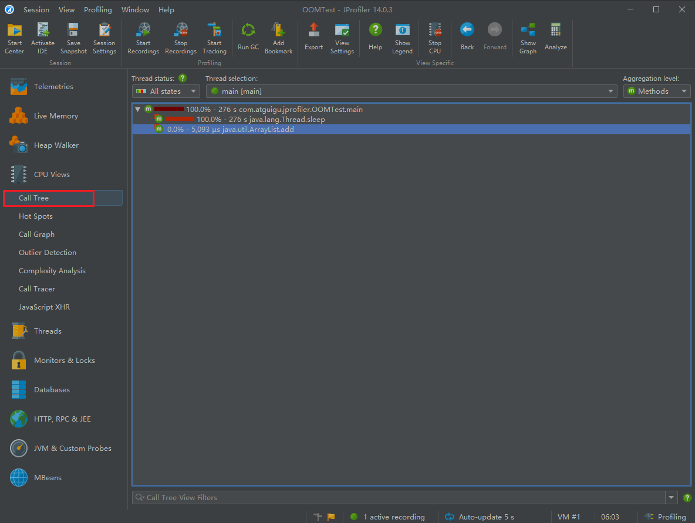Open the Session menu

(x=36, y=10)
